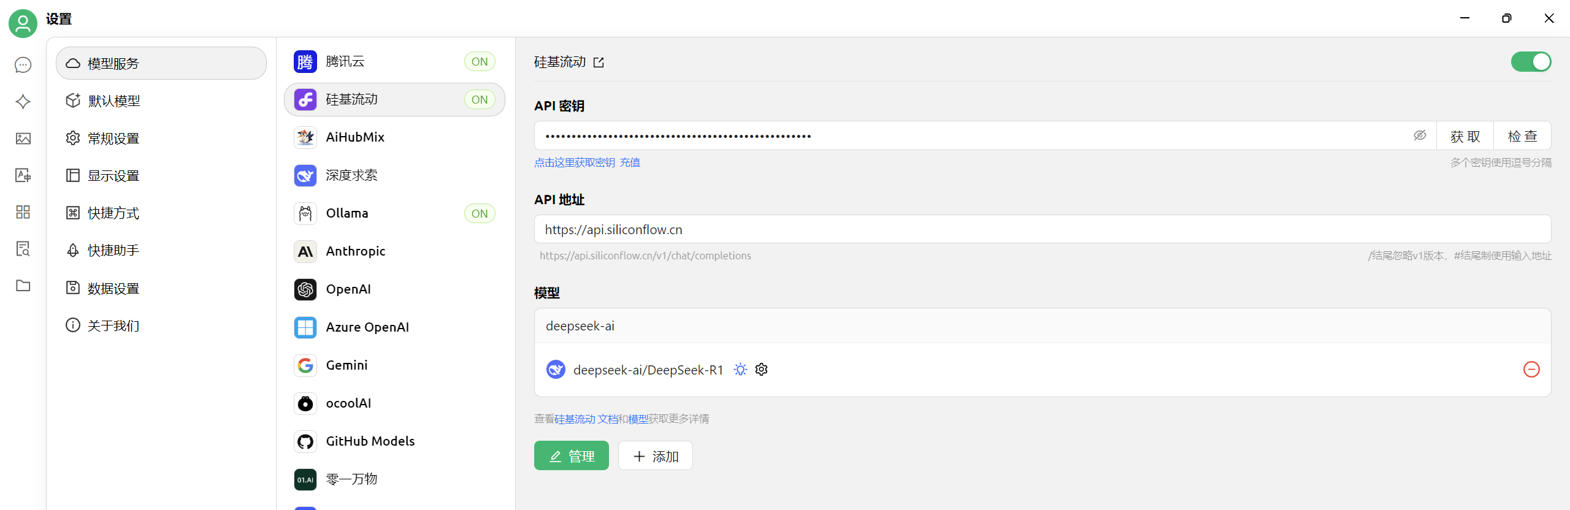The image size is (1570, 510).
Task: Click 检查 to verify API key
Action: coord(1522,136)
